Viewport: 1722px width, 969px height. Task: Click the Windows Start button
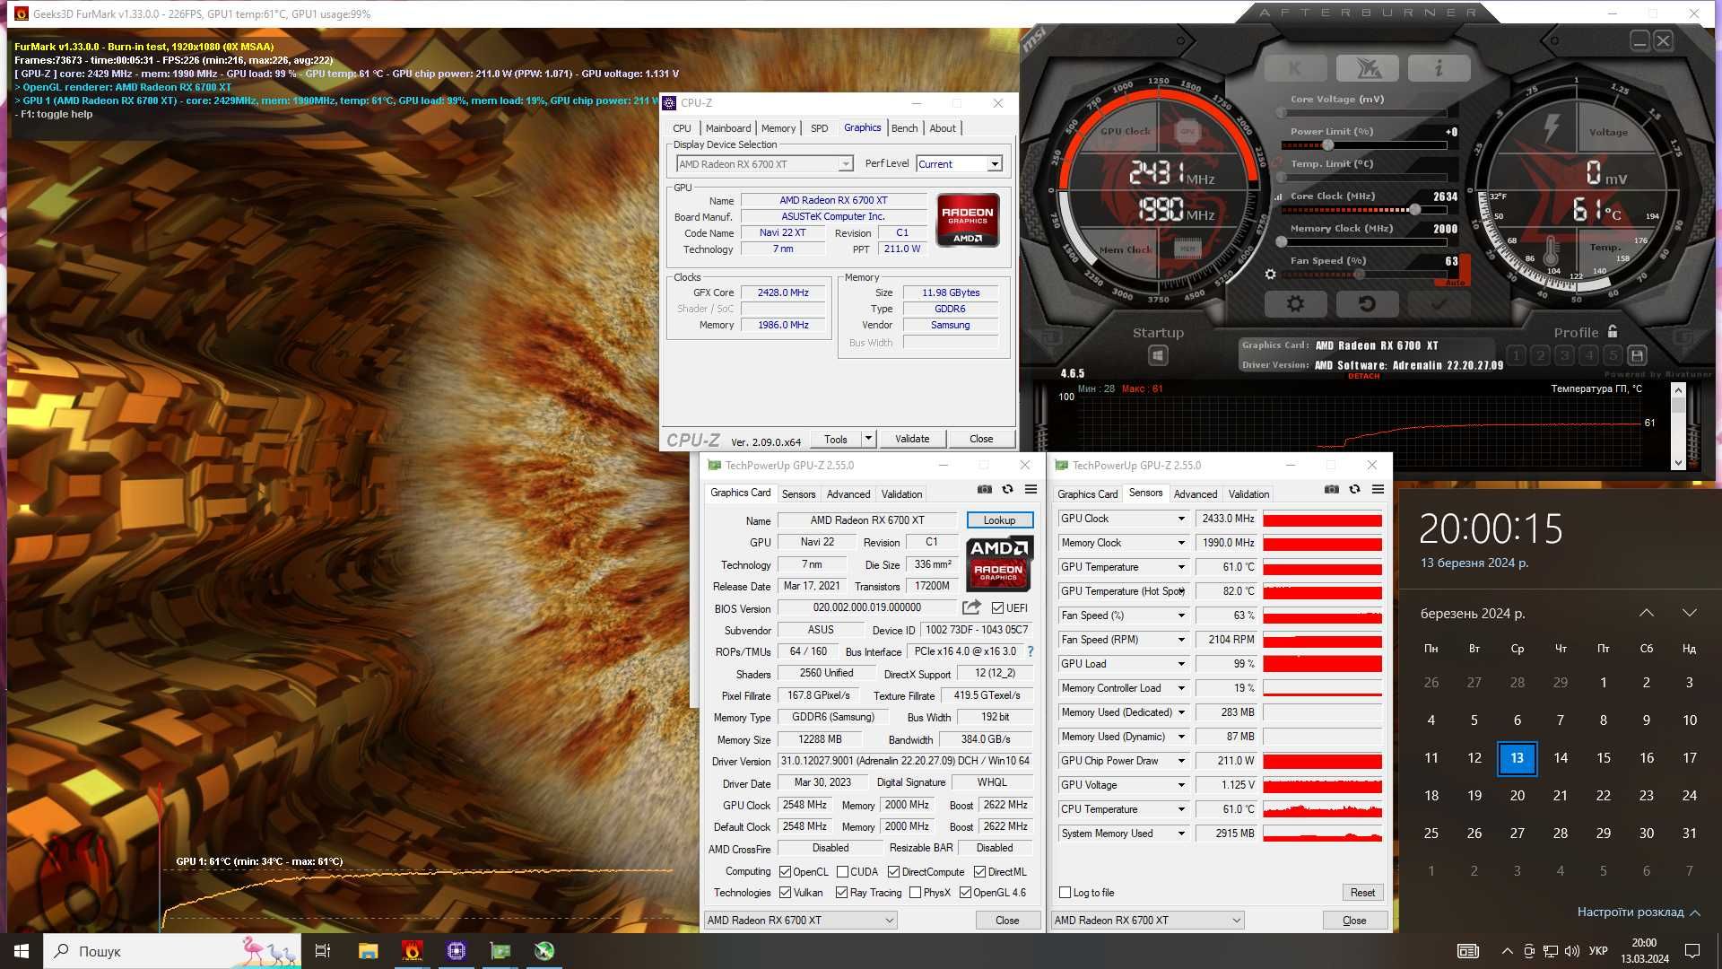pos(22,951)
